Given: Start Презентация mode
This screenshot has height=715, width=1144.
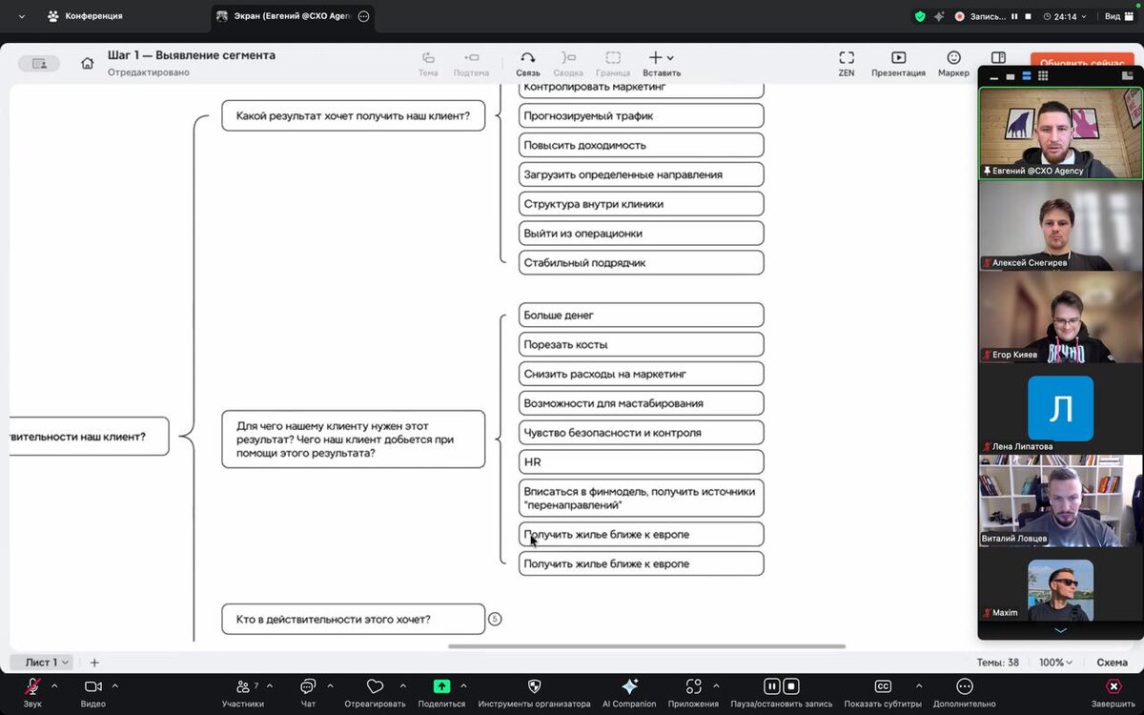Looking at the screenshot, I should pyautogui.click(x=898, y=64).
